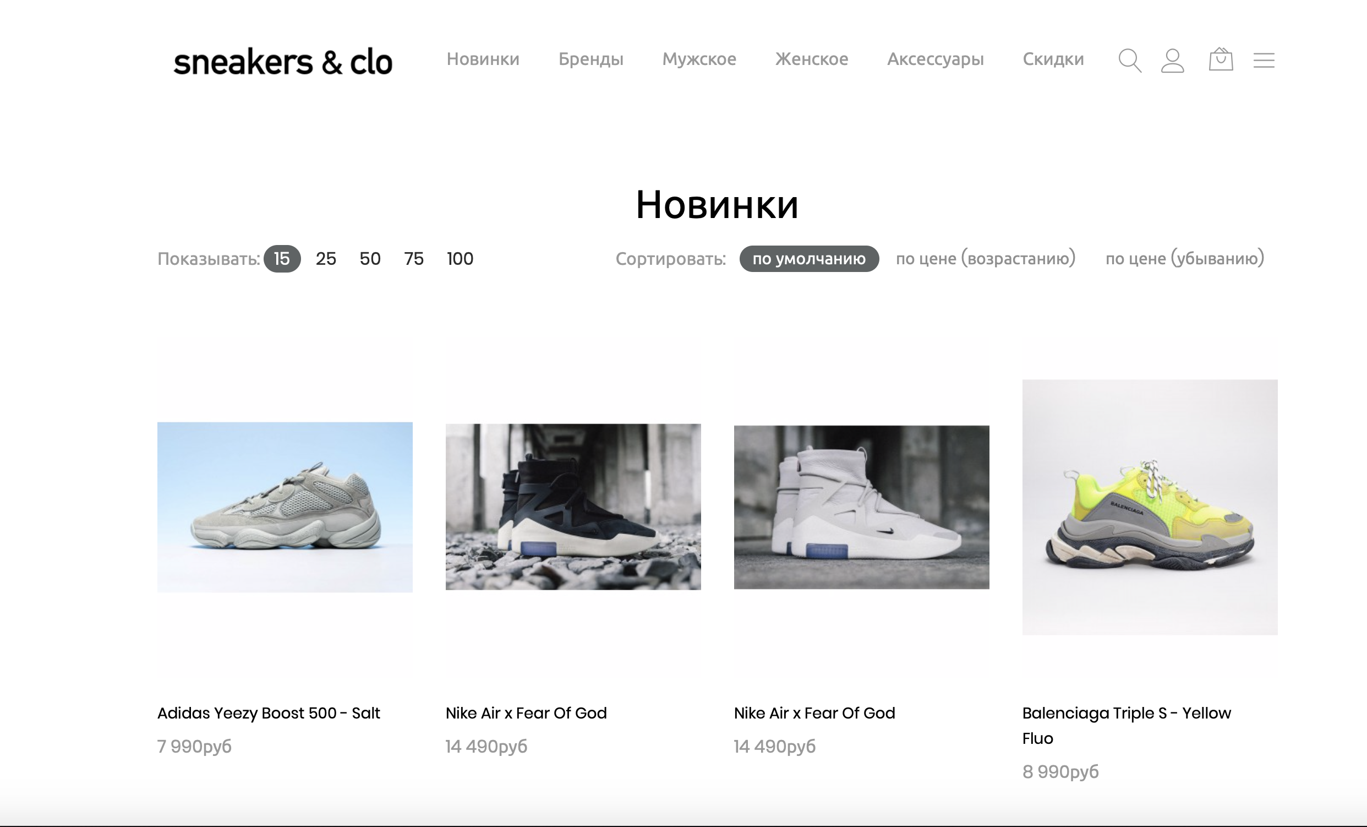
Task: Open the white Nike Air Fear Of God image
Action: pyautogui.click(x=862, y=507)
